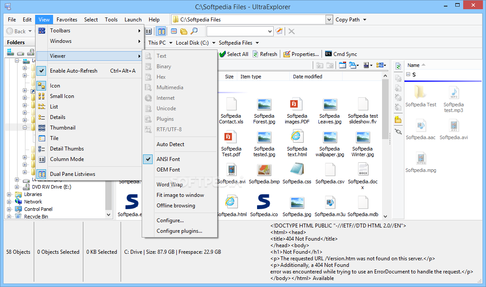Click the Refresh button
486x287 pixels.
coord(265,54)
